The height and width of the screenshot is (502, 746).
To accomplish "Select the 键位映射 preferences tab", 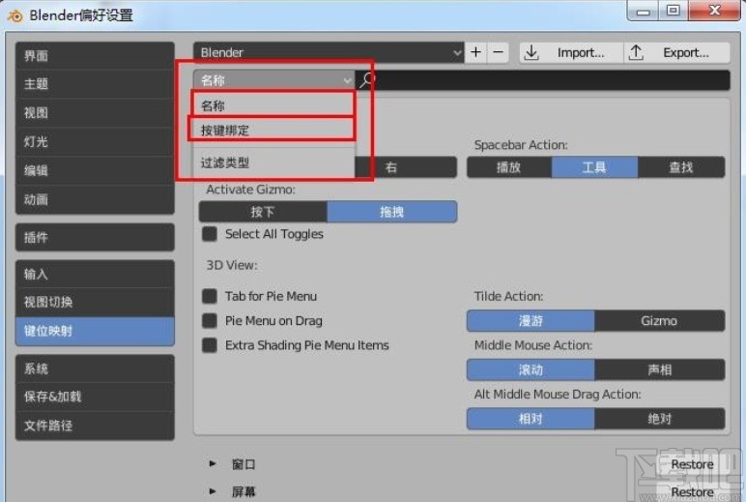I will point(95,331).
